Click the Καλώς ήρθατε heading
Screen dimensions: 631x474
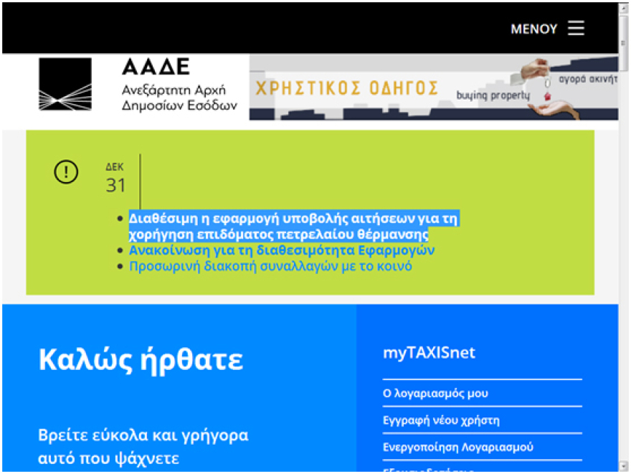coord(140,360)
